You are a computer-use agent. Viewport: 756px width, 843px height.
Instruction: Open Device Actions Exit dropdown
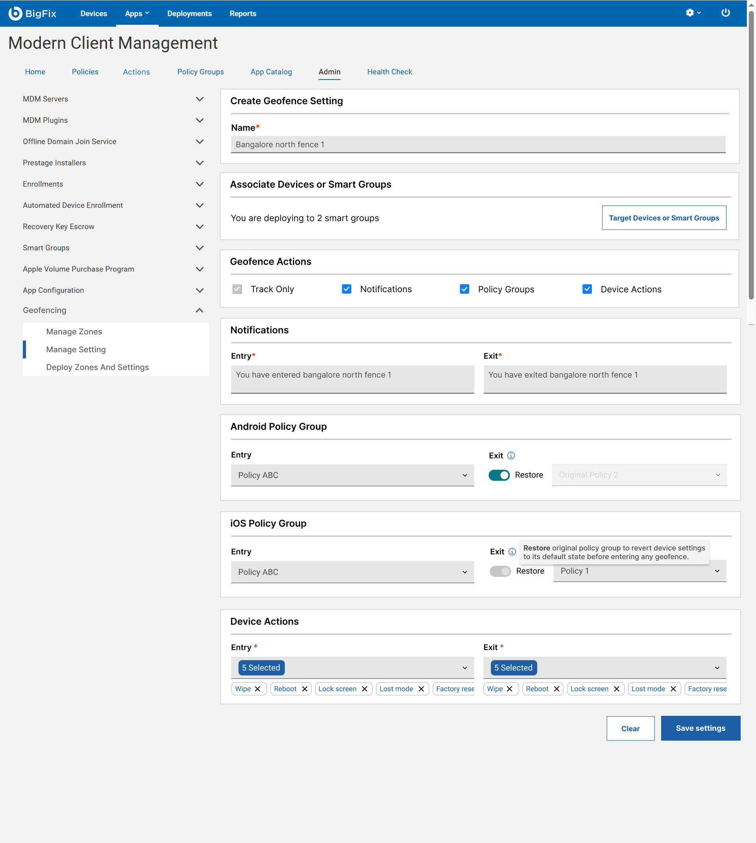[605, 667]
